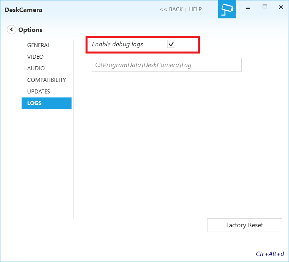Select the AUDIO options section
289x262 pixels.
(x=36, y=68)
